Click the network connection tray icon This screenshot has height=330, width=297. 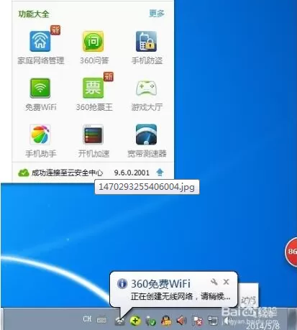pos(213,321)
